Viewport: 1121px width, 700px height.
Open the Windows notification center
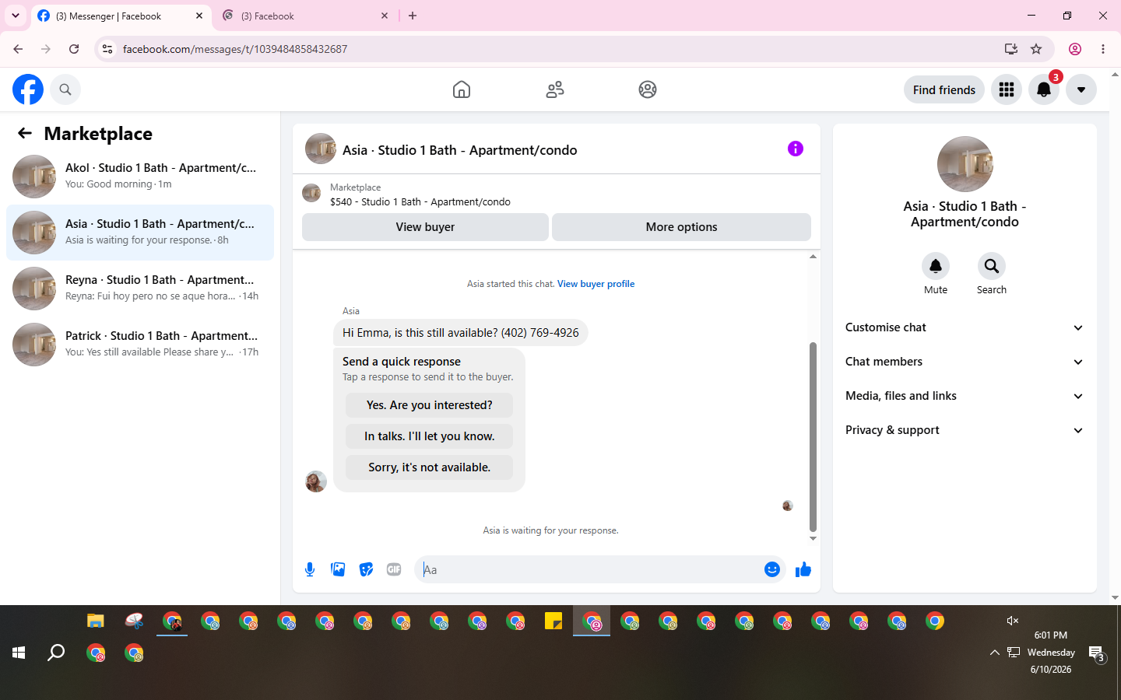[1097, 653]
